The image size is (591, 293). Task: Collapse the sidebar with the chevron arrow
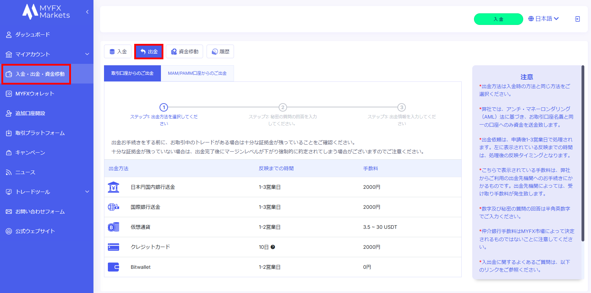[87, 12]
